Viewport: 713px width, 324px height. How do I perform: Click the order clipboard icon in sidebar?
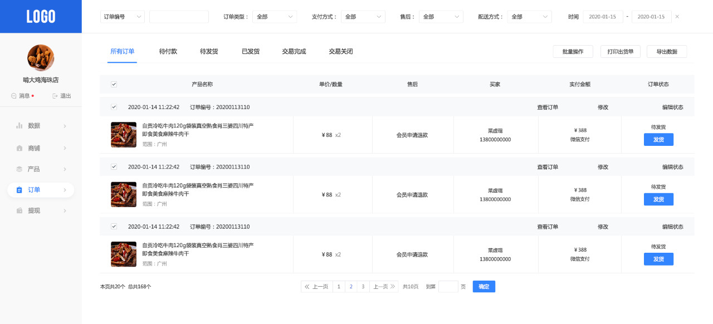coord(19,190)
